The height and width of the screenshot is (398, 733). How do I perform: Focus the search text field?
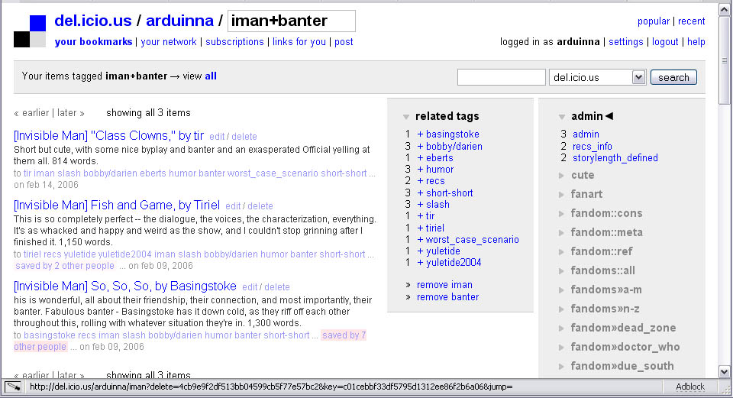click(x=501, y=77)
